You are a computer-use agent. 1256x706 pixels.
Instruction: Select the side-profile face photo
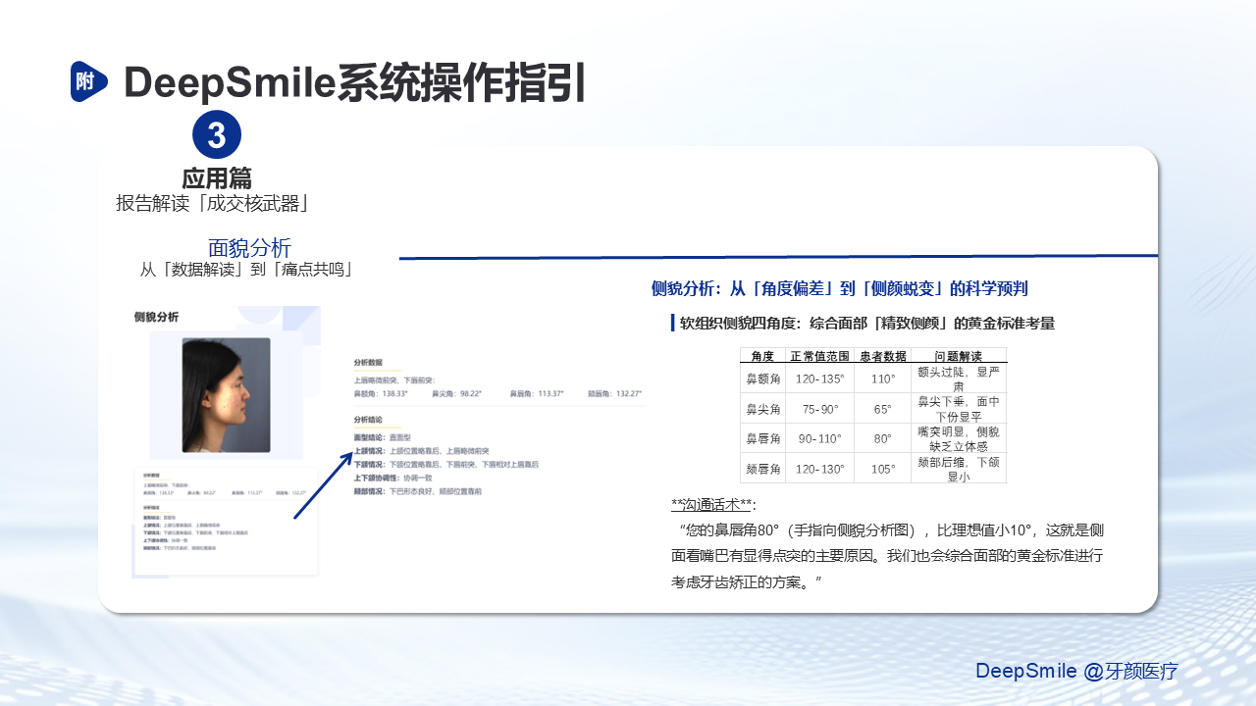(226, 395)
